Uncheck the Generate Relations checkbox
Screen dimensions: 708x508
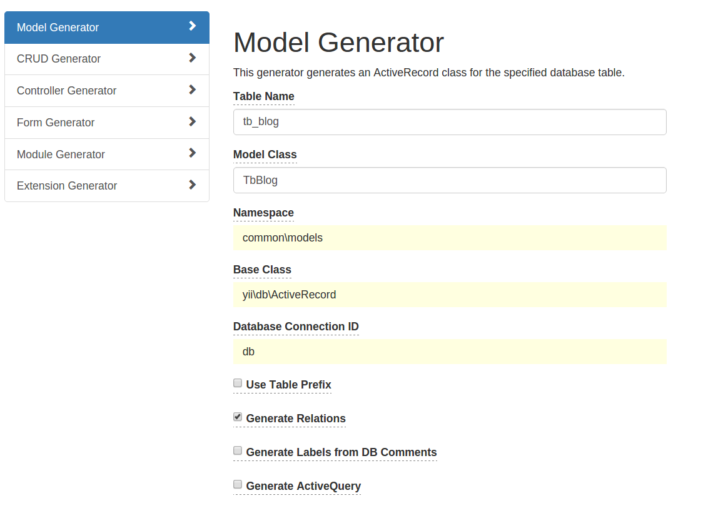[x=238, y=417]
